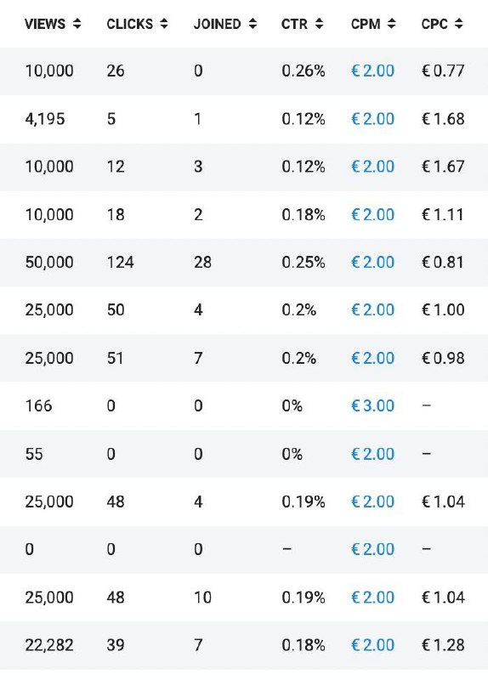This screenshot has width=488, height=680.
Task: Sort by the VIEWS column sort arrows
Action: point(77,24)
